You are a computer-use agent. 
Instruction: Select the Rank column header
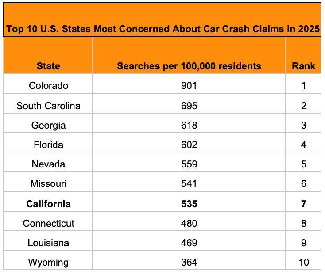click(x=304, y=66)
